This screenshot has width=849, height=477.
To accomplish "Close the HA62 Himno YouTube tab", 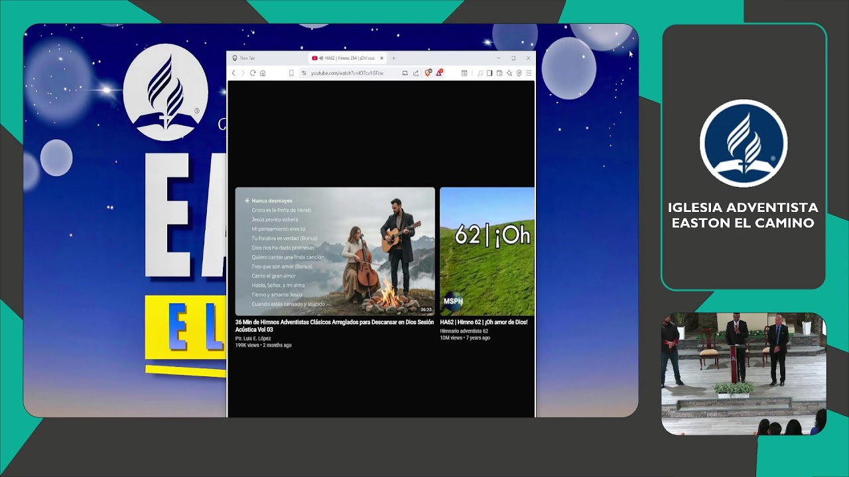I will pyautogui.click(x=382, y=58).
